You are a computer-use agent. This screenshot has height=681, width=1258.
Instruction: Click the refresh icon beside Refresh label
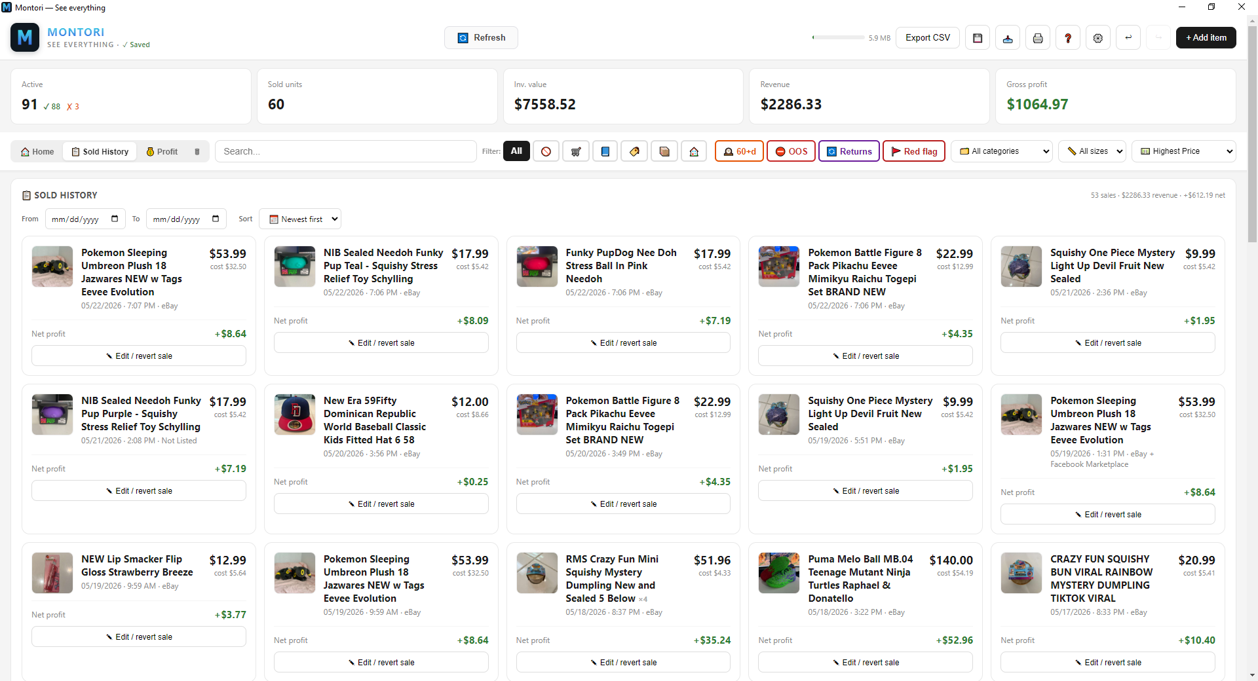(463, 38)
